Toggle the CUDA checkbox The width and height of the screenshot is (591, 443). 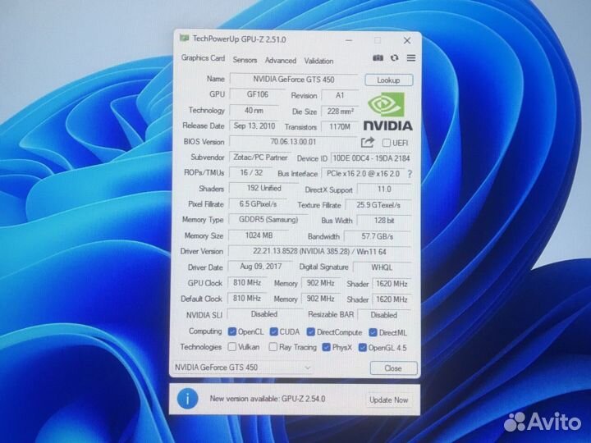pyautogui.click(x=273, y=332)
